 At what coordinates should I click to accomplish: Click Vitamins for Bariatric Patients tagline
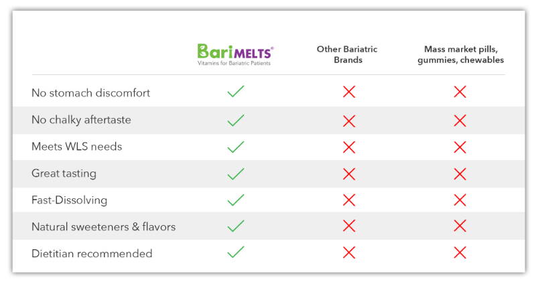click(234, 63)
